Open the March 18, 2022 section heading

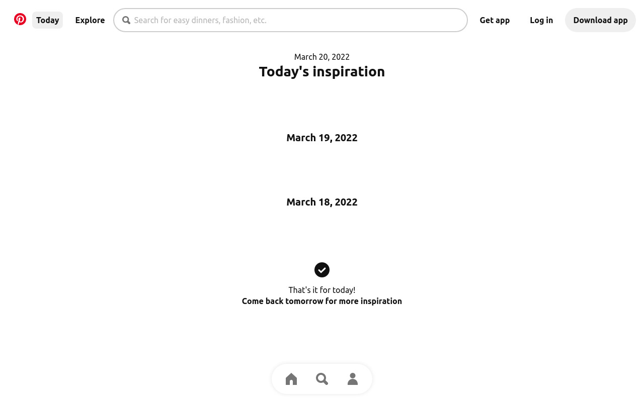(322, 202)
